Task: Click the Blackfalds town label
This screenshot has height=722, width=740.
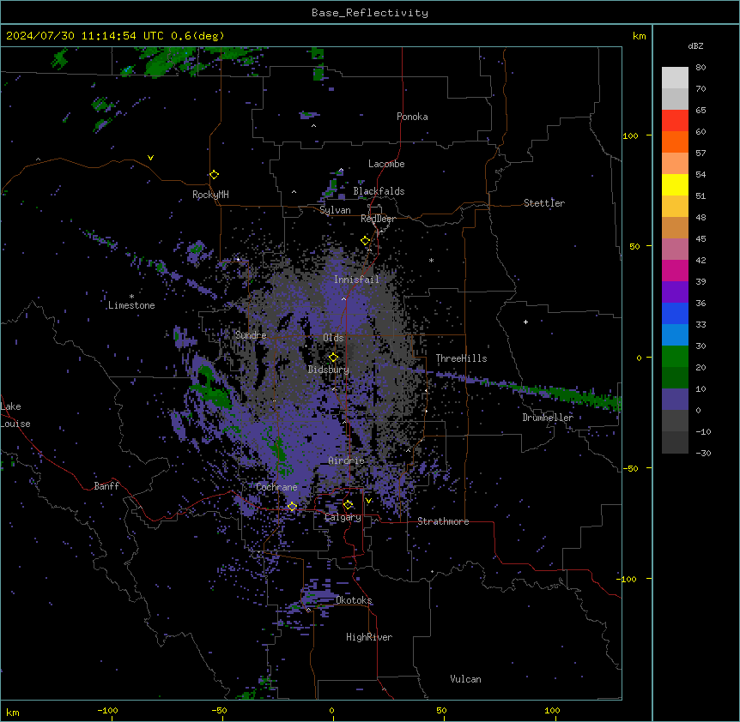Action: (379, 191)
